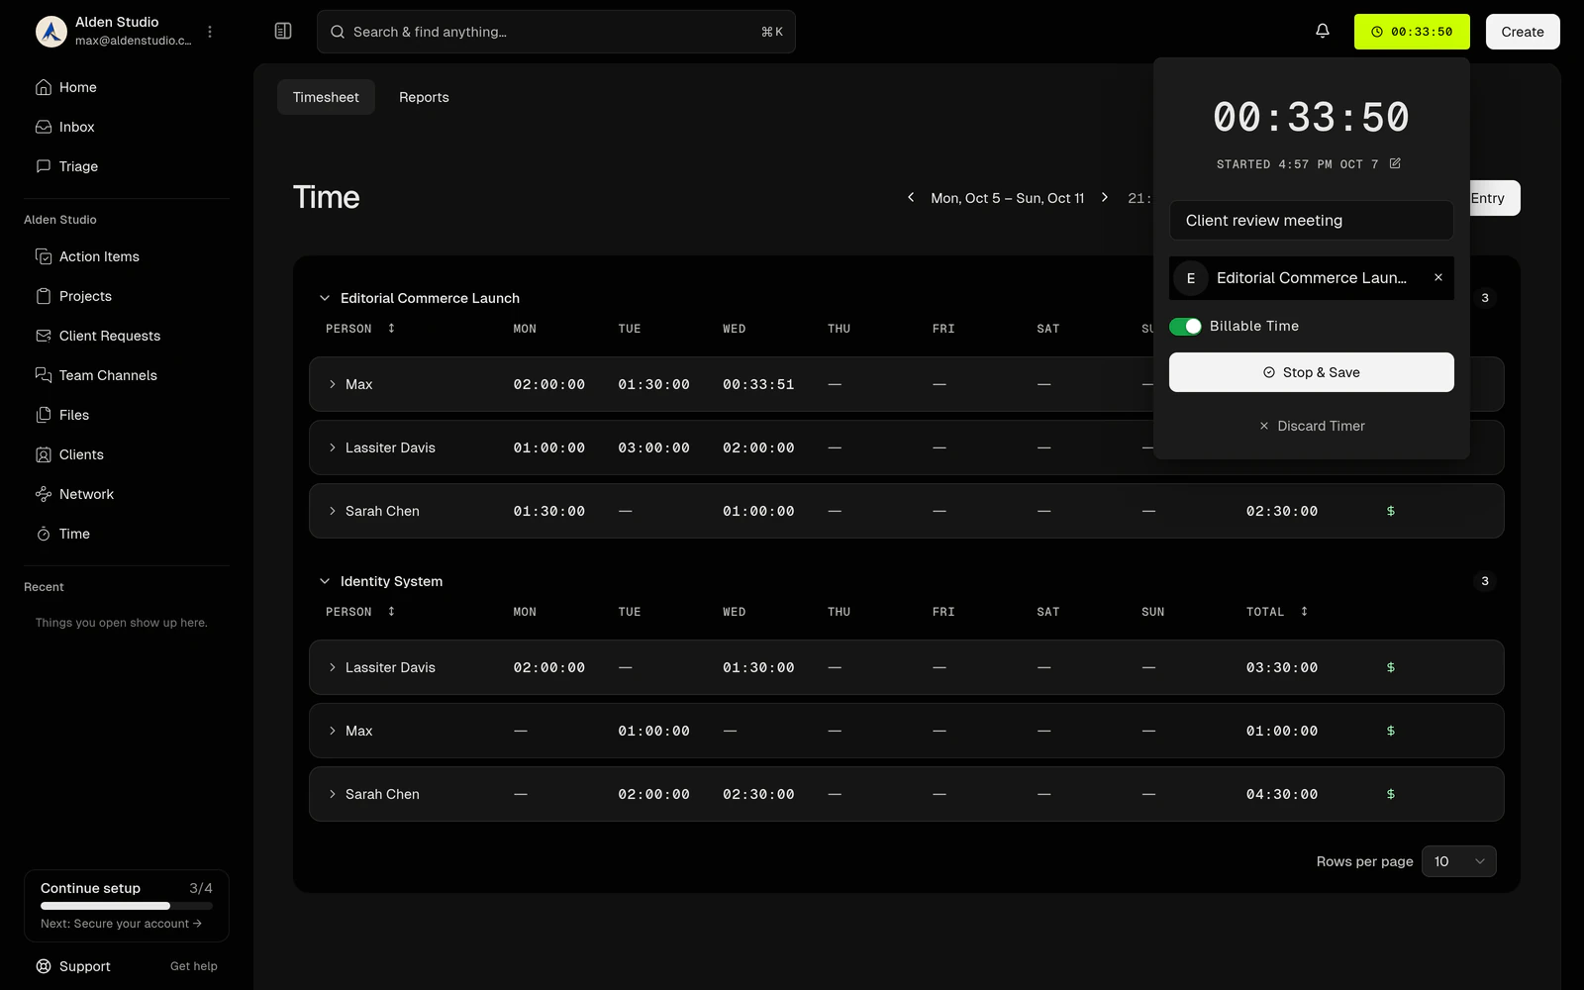Expand Max row in Identity System
The height and width of the screenshot is (990, 1584).
[333, 731]
